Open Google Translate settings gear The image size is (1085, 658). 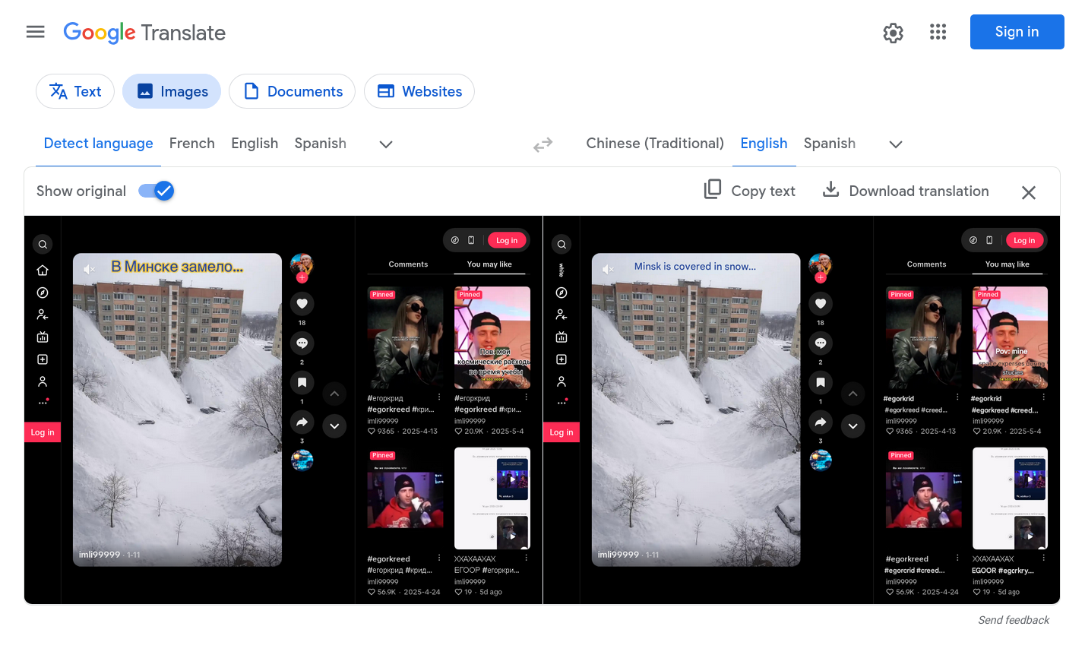(x=893, y=33)
